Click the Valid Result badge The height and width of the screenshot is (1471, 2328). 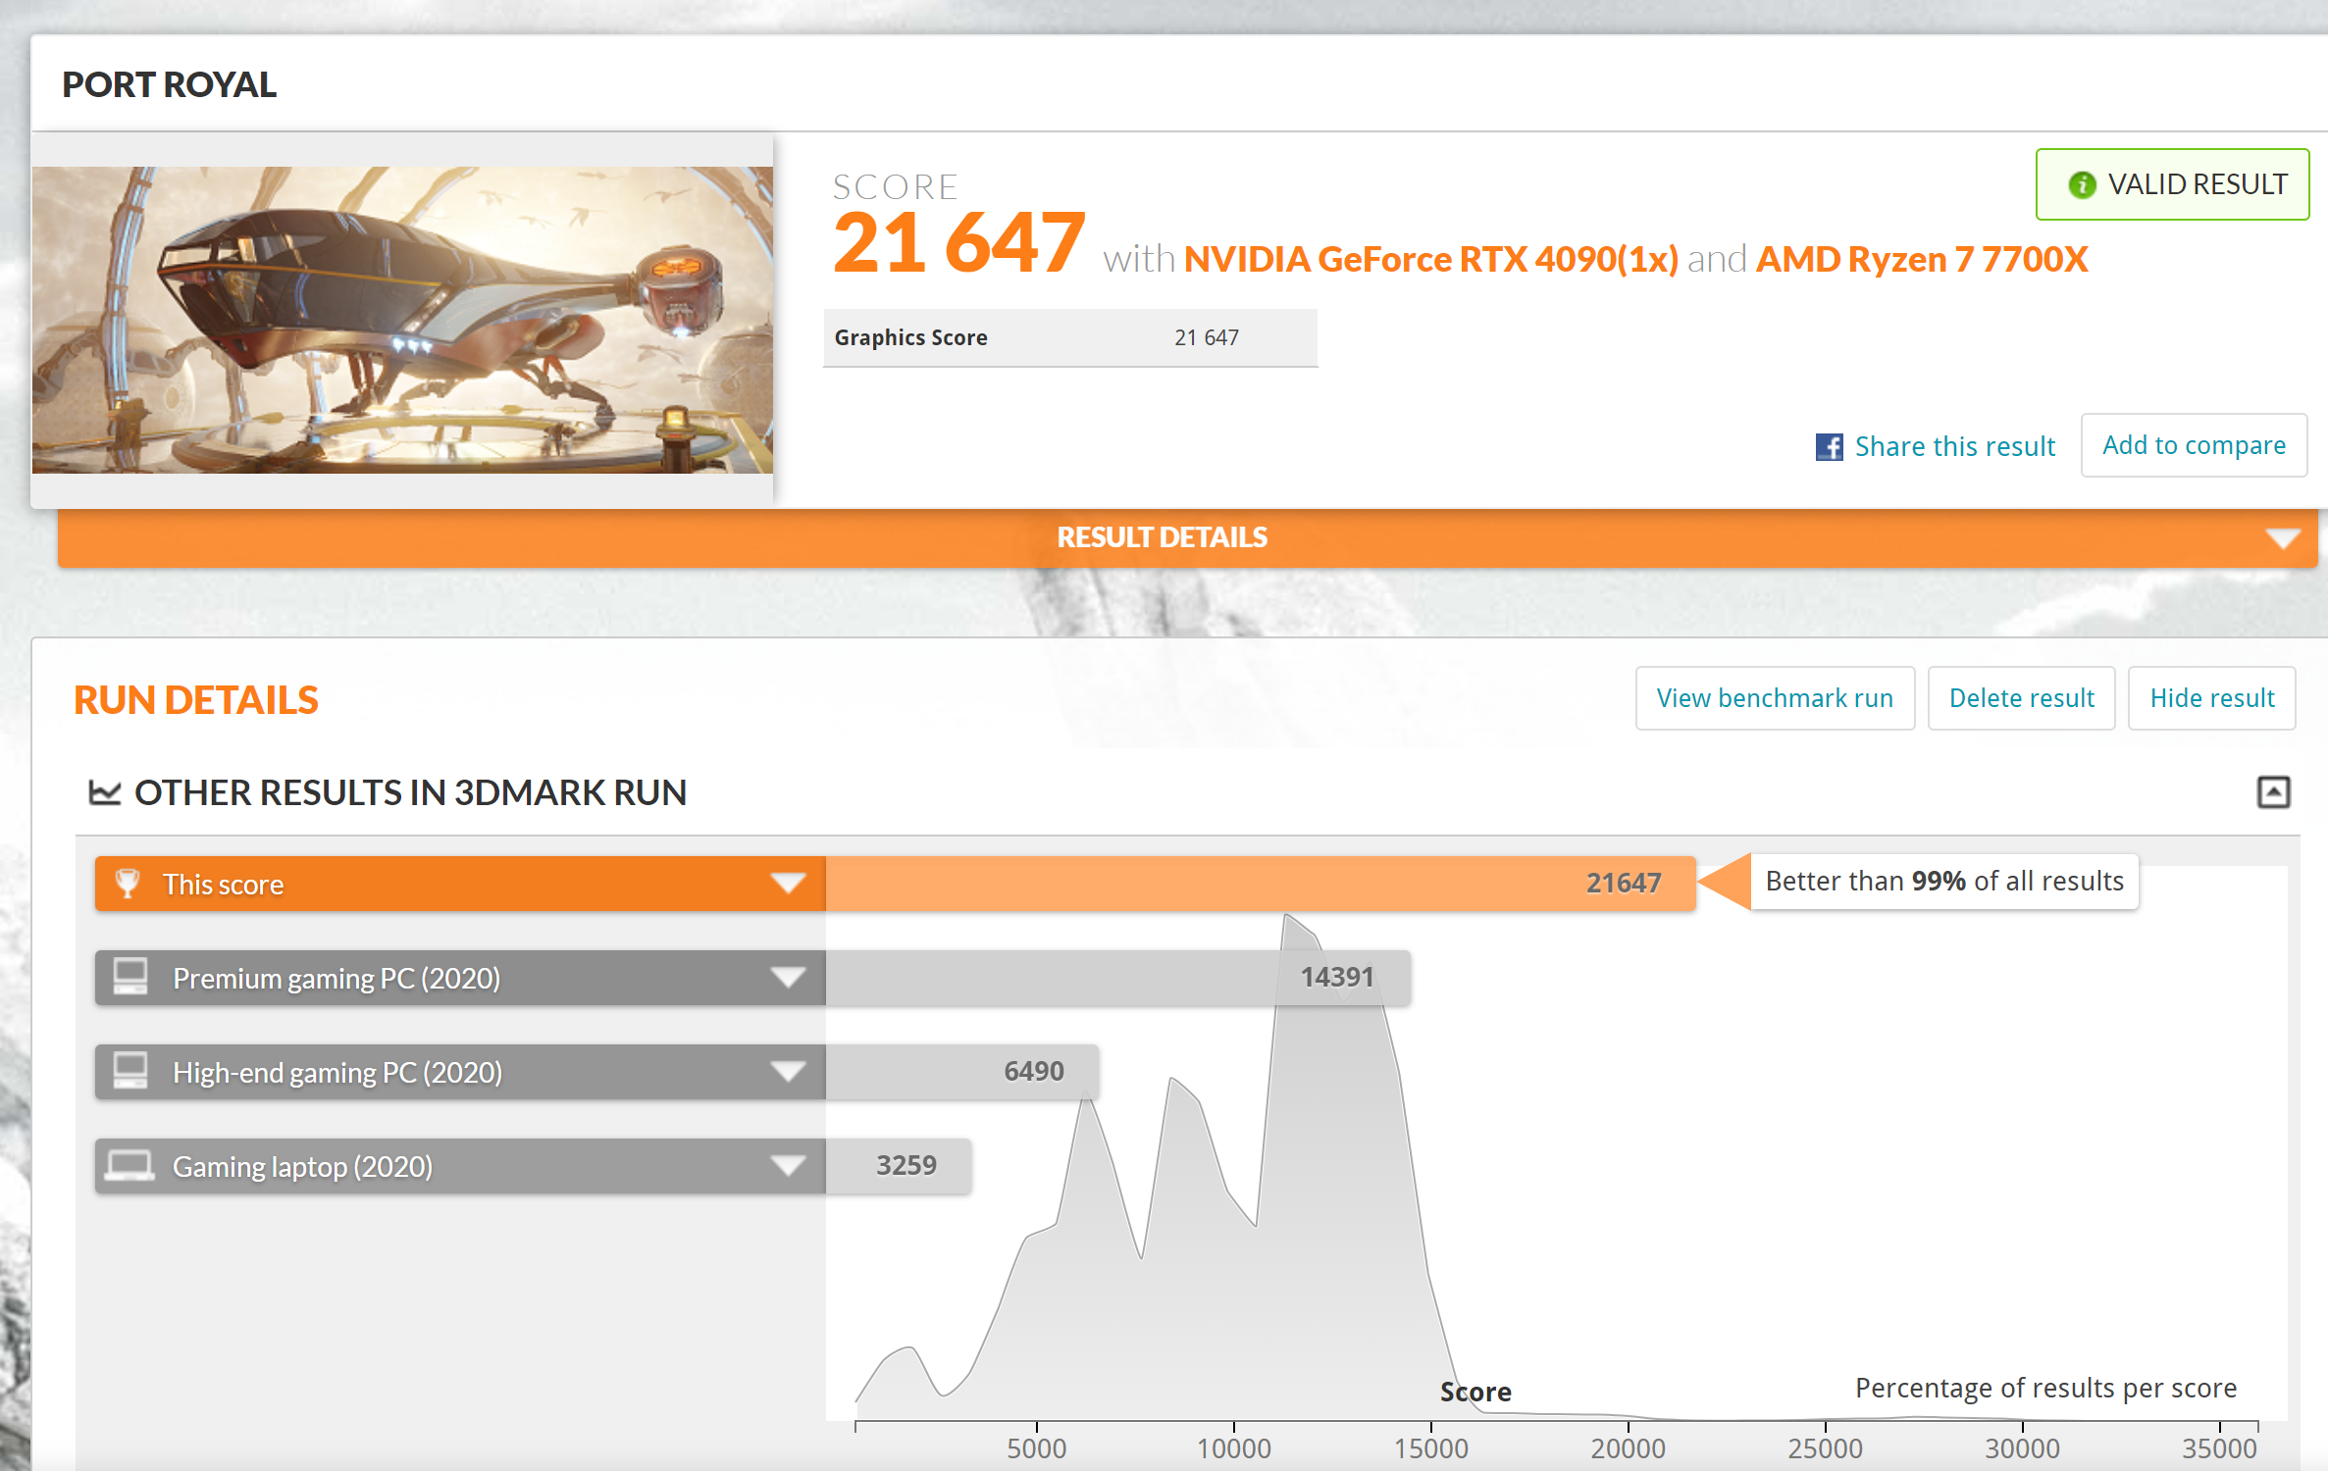[x=2172, y=184]
